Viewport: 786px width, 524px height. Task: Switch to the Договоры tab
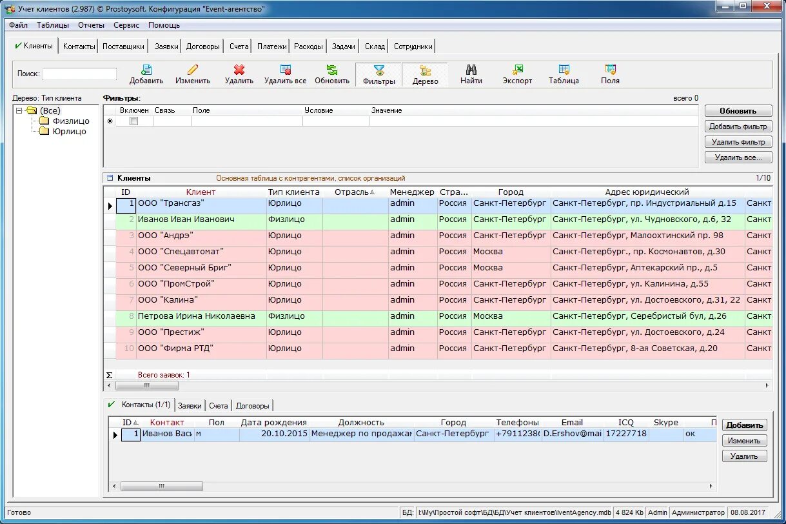click(203, 46)
